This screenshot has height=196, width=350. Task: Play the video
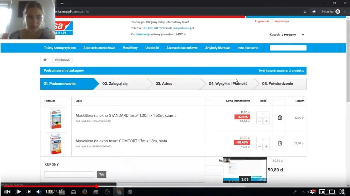(18, 192)
